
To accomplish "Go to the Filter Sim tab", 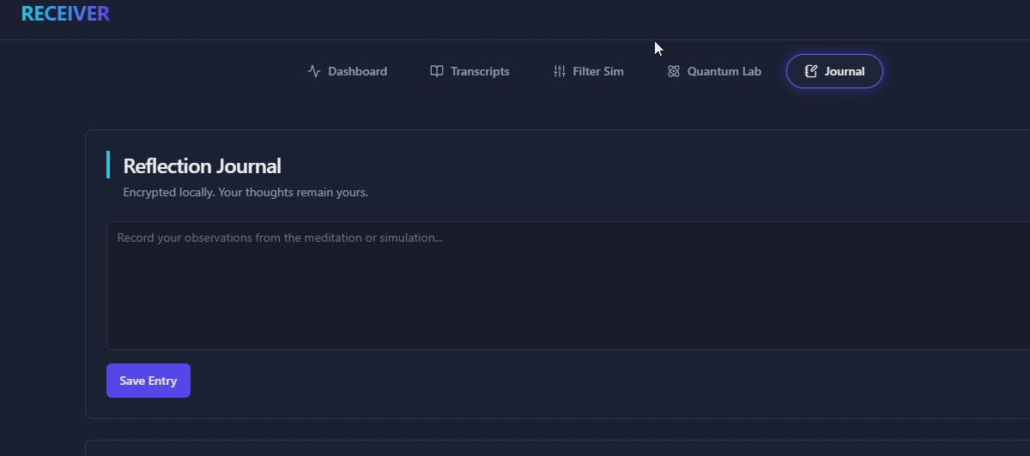I will click(x=589, y=71).
